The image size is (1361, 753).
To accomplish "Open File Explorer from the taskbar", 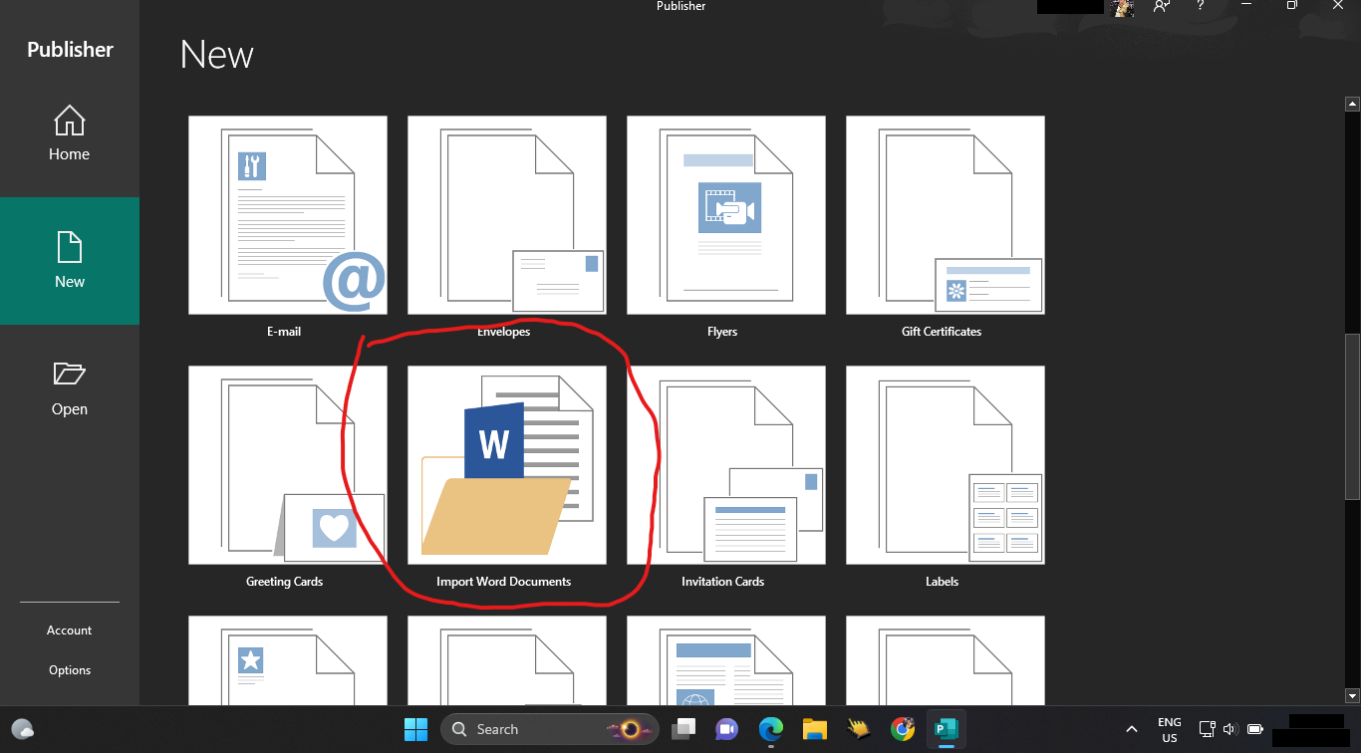I will (x=815, y=729).
